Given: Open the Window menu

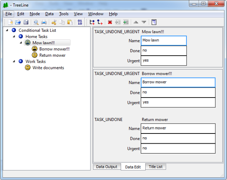Looking at the screenshot, I should point(96,14).
